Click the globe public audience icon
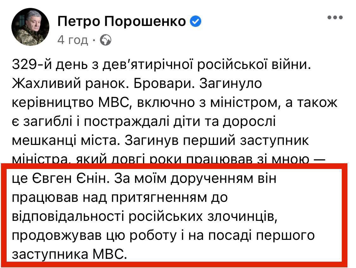 (x=106, y=40)
